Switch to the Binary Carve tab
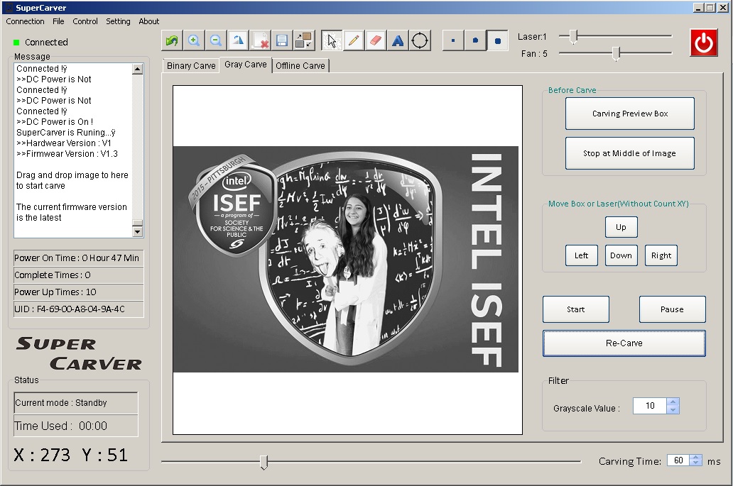 tap(191, 66)
